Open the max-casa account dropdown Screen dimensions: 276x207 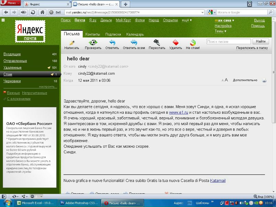[225, 20]
